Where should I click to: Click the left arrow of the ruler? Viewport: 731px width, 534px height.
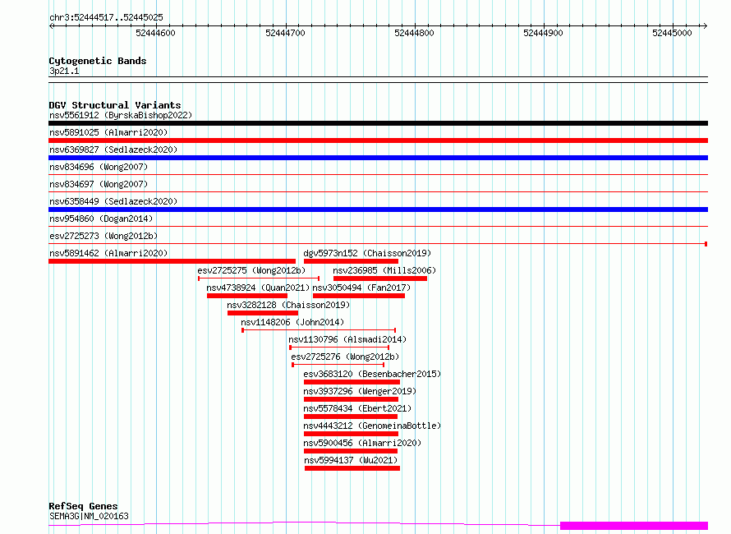[x=52, y=25]
